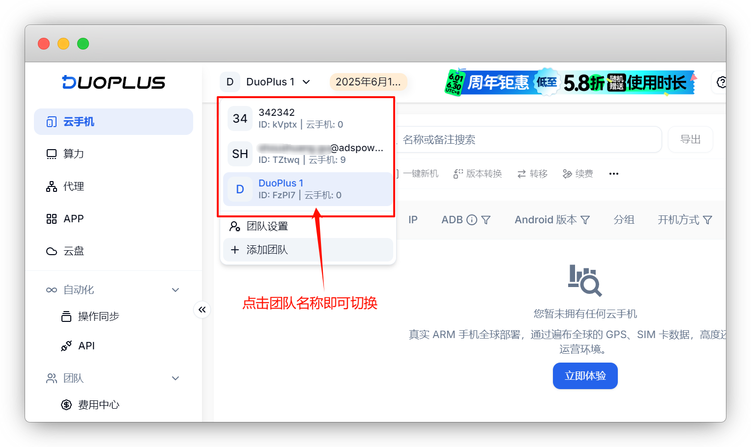Open 团队设置 team settings
The image size is (751, 447).
(x=308, y=226)
